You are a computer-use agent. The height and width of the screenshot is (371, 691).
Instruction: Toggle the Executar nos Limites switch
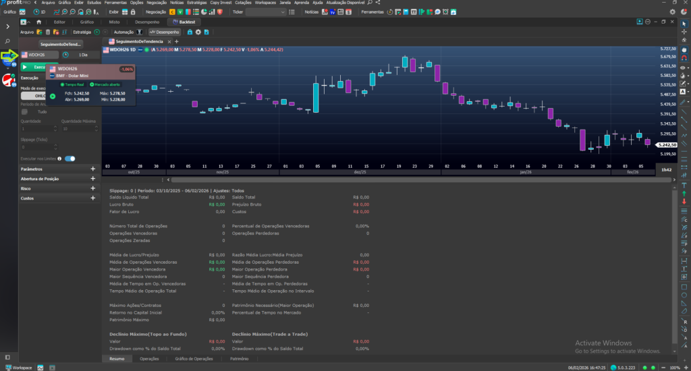70,159
